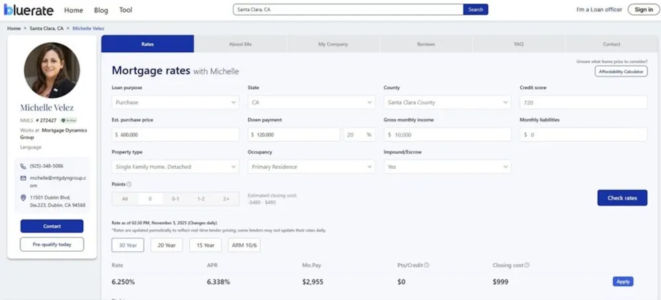The height and width of the screenshot is (300, 661).
Task: Click the Credit score input field
Action: tap(583, 102)
